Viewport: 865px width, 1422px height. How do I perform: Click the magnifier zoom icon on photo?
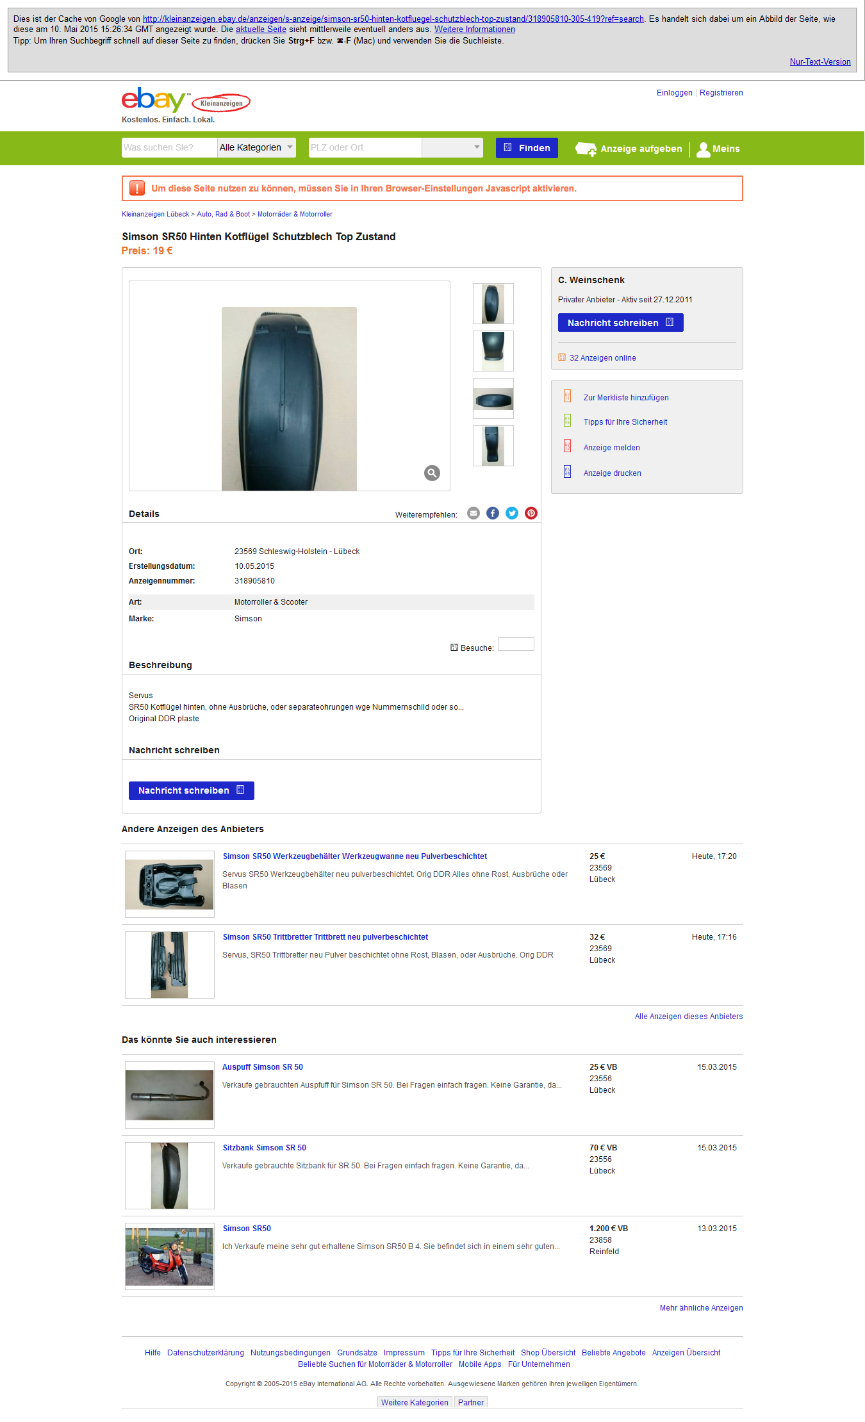[432, 473]
